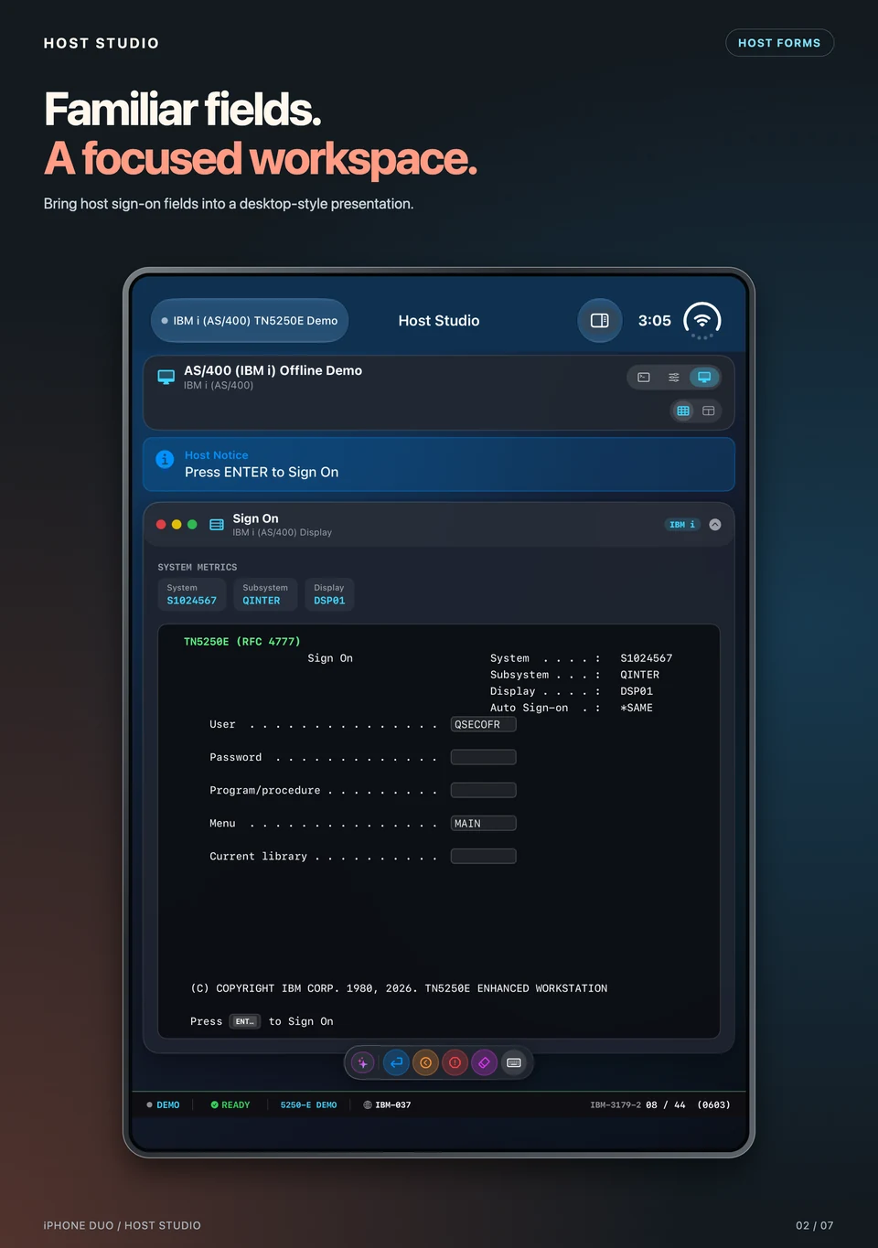
Task: Choose the split-panel layout option
Action: (x=709, y=411)
